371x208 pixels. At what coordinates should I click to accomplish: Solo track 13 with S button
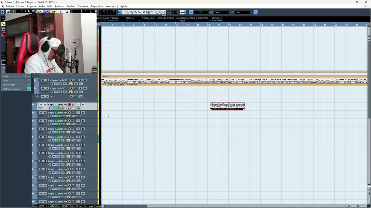point(45,105)
